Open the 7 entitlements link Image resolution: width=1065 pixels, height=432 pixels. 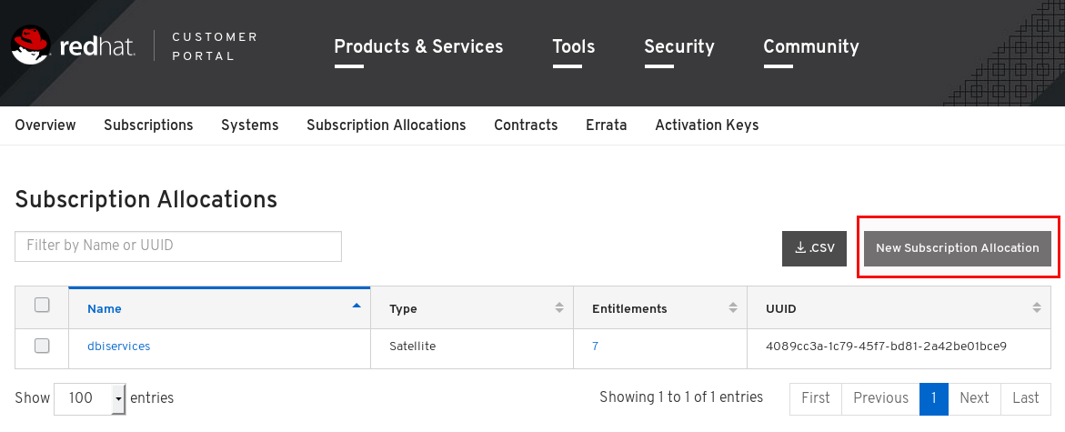(595, 346)
